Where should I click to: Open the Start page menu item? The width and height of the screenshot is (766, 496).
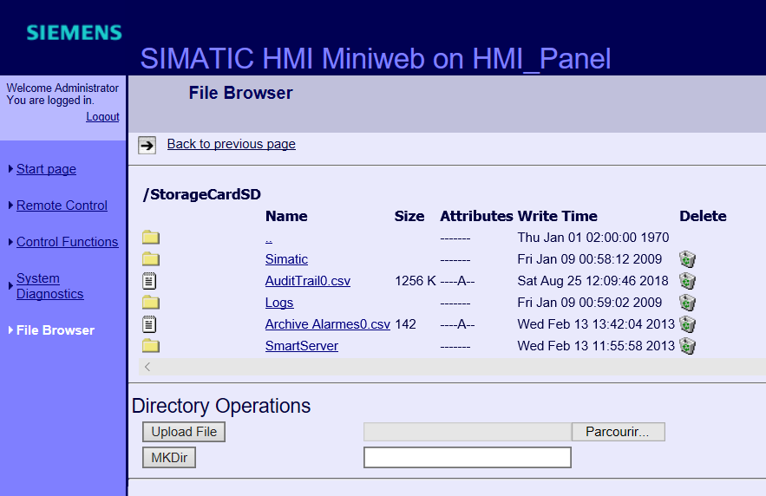[46, 169]
